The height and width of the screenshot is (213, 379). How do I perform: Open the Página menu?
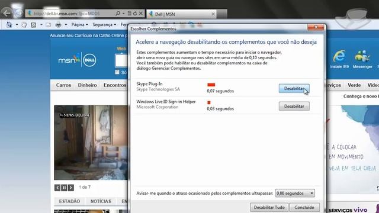pos(79,25)
